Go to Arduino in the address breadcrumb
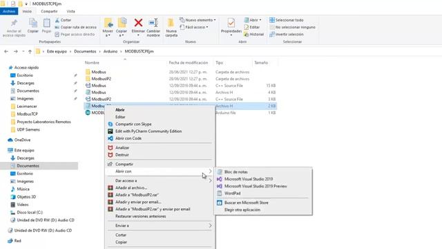442x249 pixels. click(x=110, y=51)
